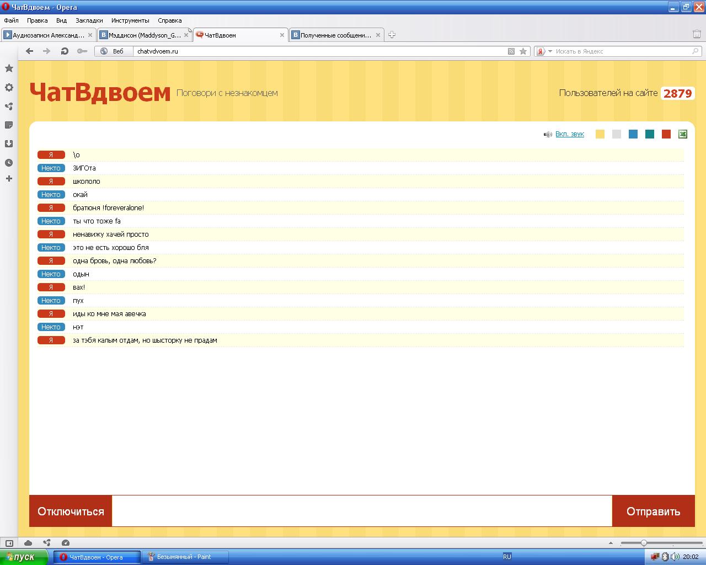Click the message 'одна бровь, одна любовь?'

pos(115,260)
